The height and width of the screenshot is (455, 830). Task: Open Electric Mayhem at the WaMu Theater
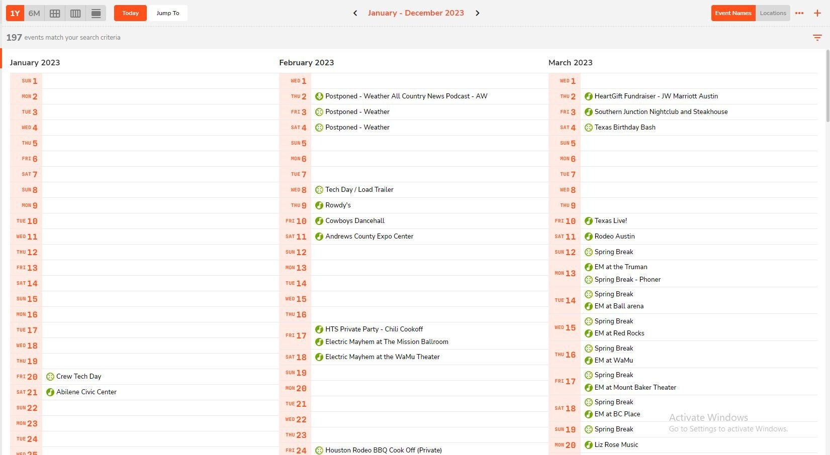point(383,357)
